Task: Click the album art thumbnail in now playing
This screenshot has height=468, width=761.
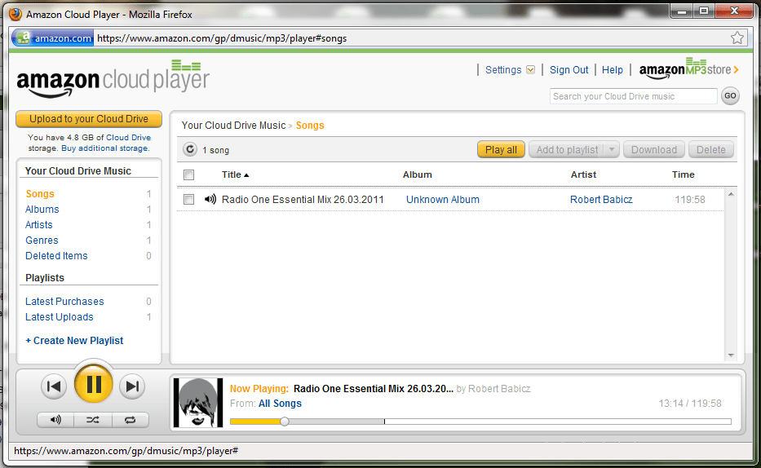Action: click(198, 403)
